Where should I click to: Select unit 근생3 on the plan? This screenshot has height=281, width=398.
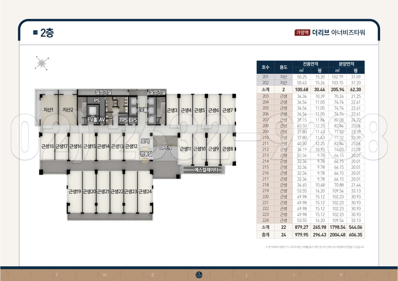172,110
